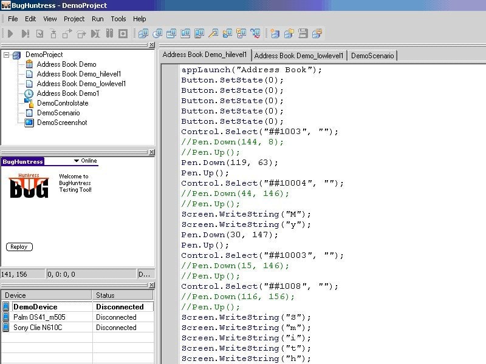Viewport: 486px width, 364px height.
Task: Click the Sony Clie N610C device name
Action: pyautogui.click(x=38, y=327)
